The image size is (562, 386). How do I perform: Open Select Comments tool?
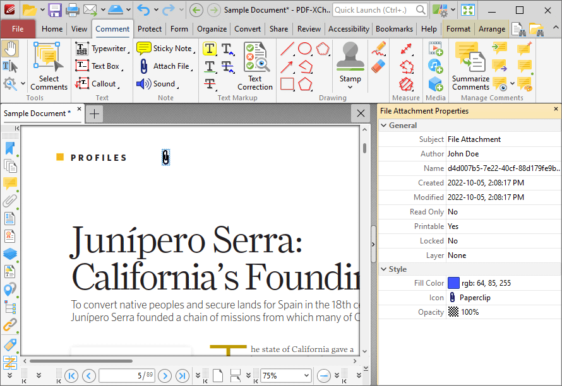(49, 66)
